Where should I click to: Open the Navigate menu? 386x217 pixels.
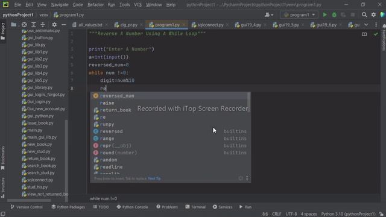60,5
